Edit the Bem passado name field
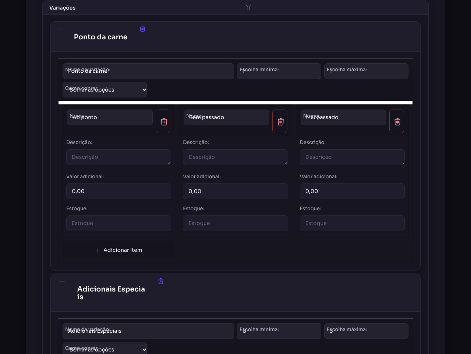The image size is (471, 354). tap(226, 117)
